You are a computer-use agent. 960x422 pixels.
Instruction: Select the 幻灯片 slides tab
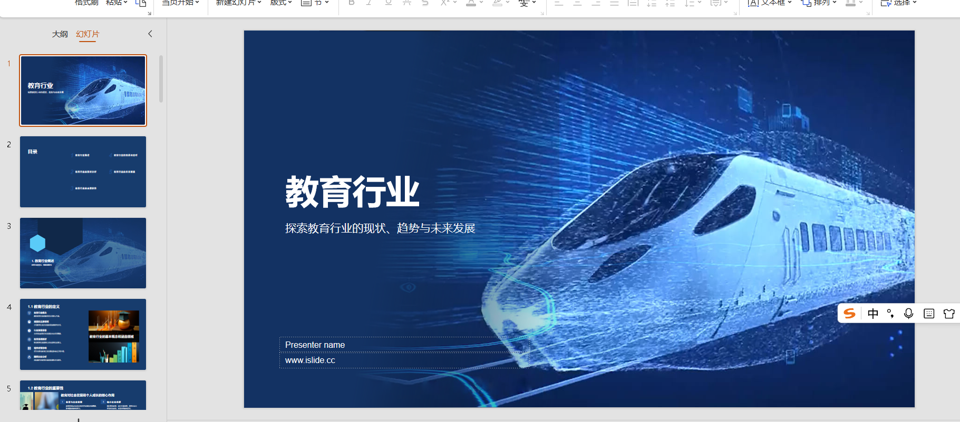(x=88, y=34)
